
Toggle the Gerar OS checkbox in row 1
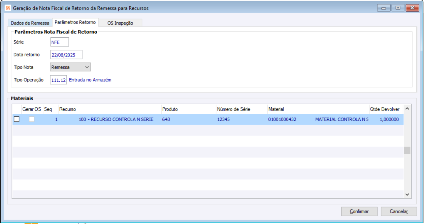[x=32, y=119]
